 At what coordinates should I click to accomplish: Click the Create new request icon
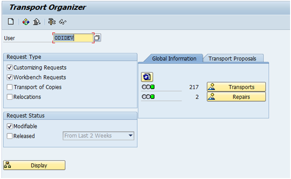point(11,22)
